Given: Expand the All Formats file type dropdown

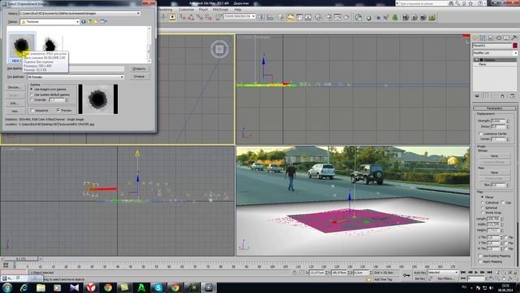Looking at the screenshot, I should pyautogui.click(x=122, y=77).
